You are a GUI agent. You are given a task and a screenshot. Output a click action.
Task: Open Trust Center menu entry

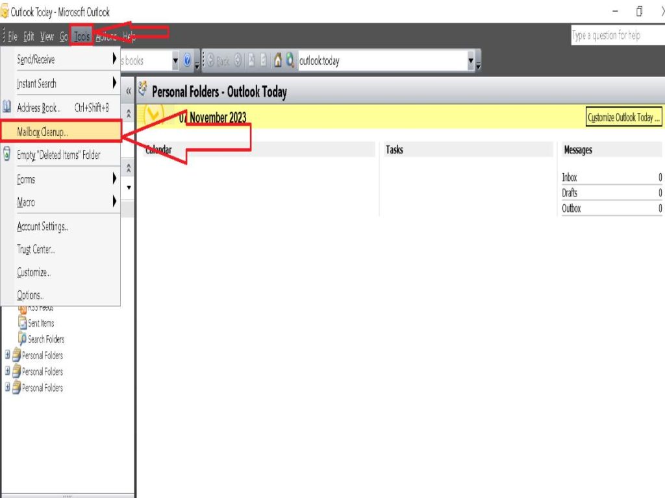point(60,250)
